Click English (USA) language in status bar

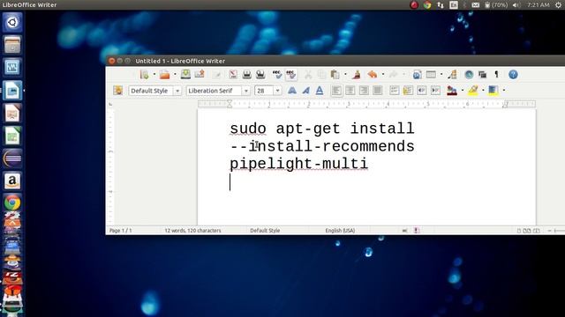(340, 231)
